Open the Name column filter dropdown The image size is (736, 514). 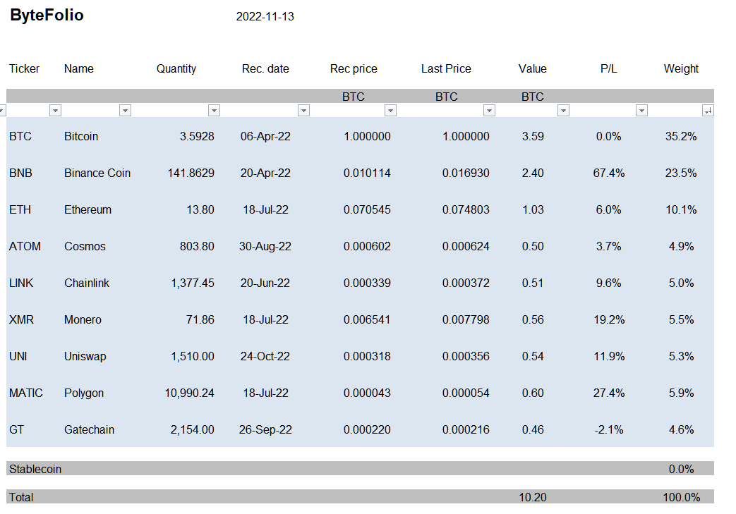click(x=125, y=111)
